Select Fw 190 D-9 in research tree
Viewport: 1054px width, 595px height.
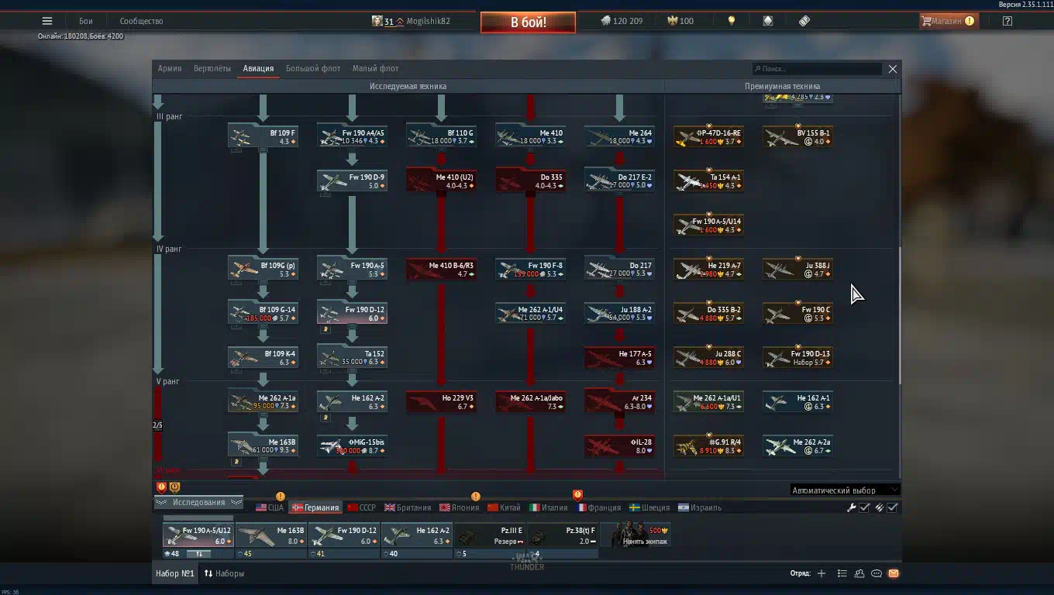(352, 181)
